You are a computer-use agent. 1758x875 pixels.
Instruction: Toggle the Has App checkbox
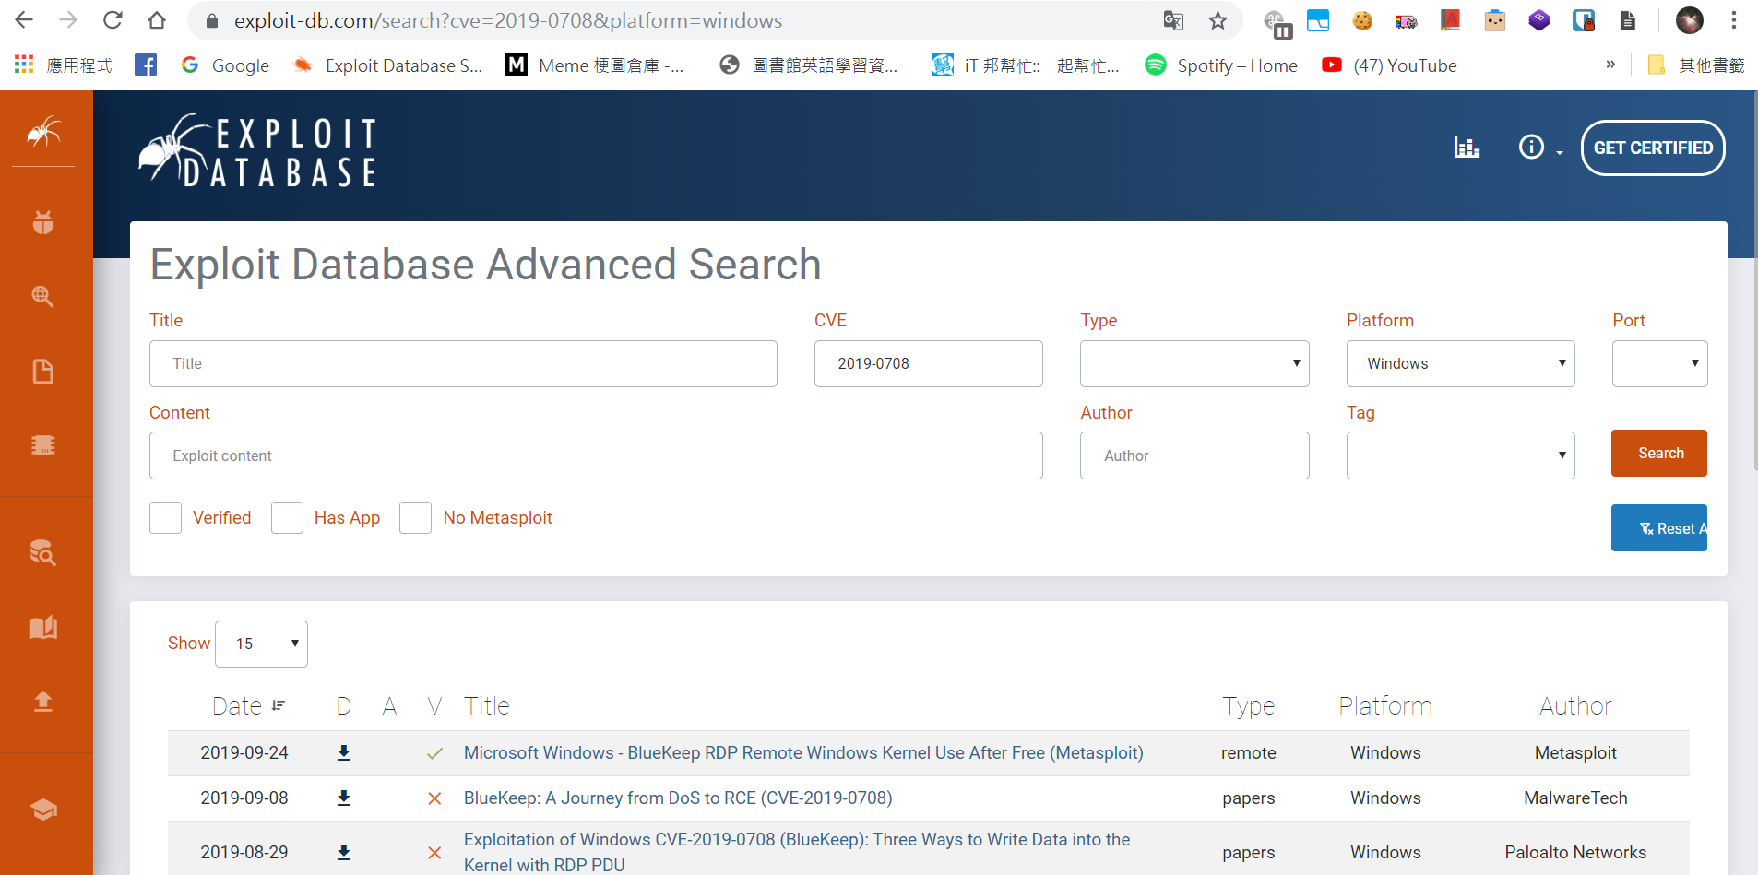(x=287, y=518)
